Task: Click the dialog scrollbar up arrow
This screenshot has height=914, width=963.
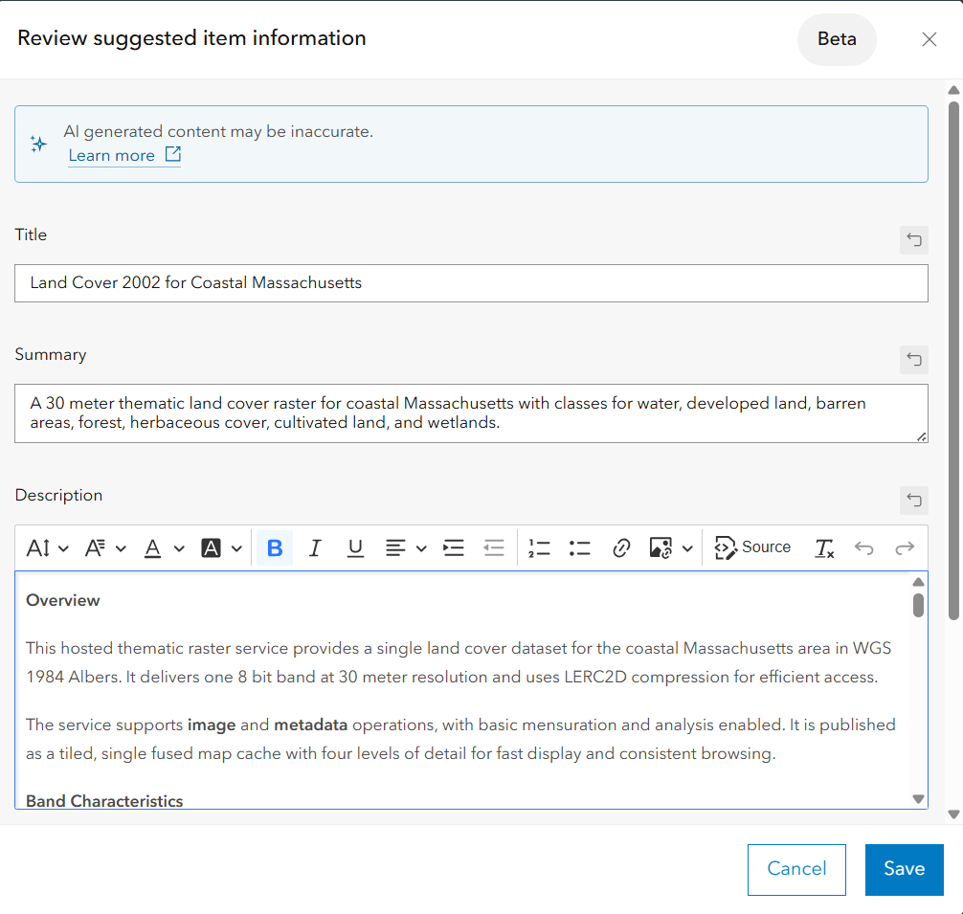Action: click(953, 90)
